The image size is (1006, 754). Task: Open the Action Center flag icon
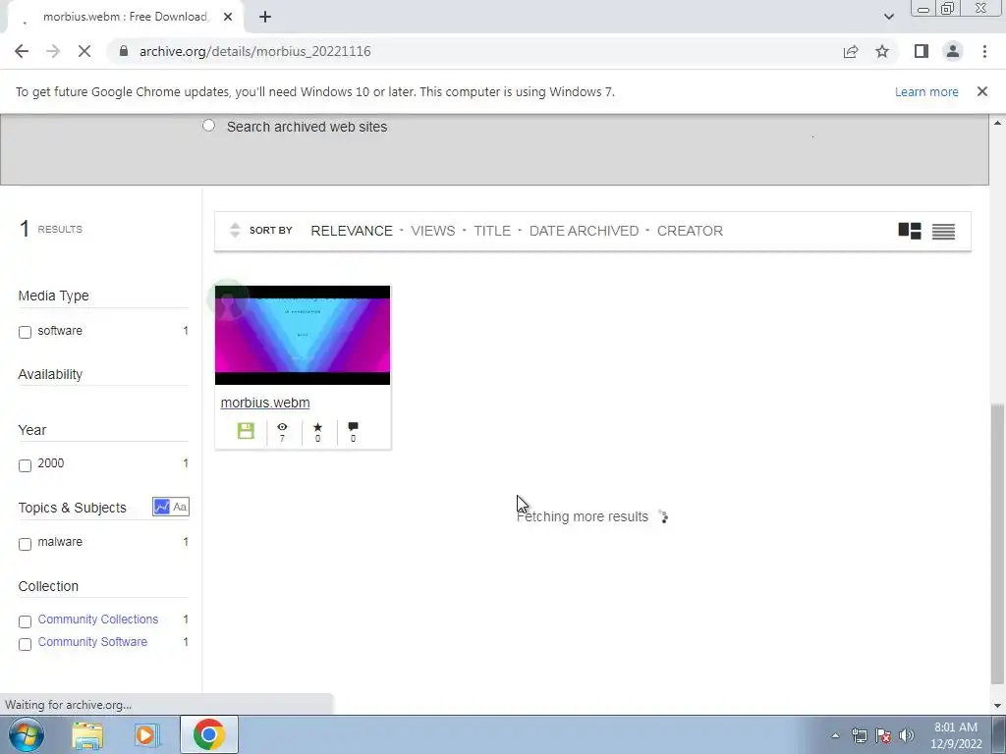coord(883,735)
